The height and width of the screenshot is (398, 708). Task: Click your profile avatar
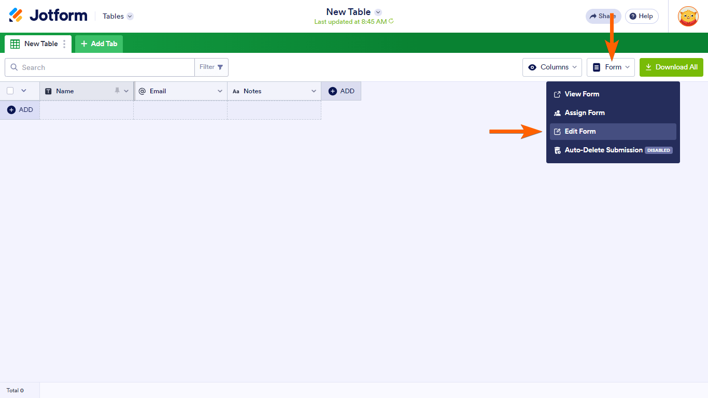688,16
